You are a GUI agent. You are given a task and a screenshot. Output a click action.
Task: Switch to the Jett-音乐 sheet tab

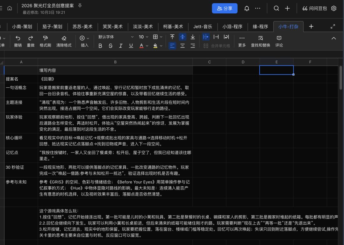coord(203,26)
